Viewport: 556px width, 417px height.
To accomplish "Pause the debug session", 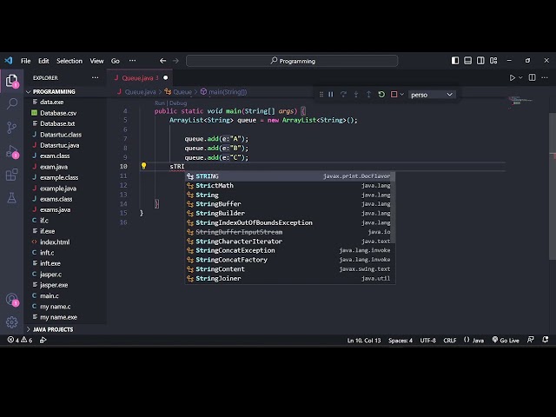I will (331, 95).
